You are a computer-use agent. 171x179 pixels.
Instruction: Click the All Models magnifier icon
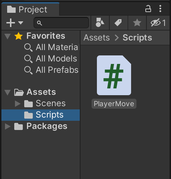tap(28, 59)
